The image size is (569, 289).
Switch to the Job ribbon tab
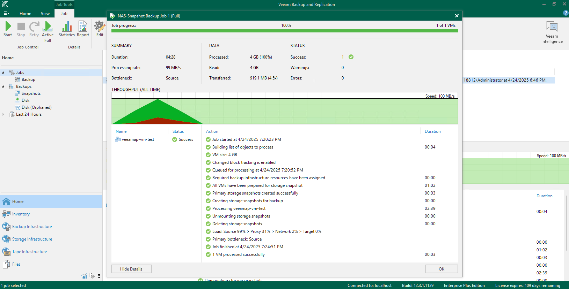click(x=64, y=14)
